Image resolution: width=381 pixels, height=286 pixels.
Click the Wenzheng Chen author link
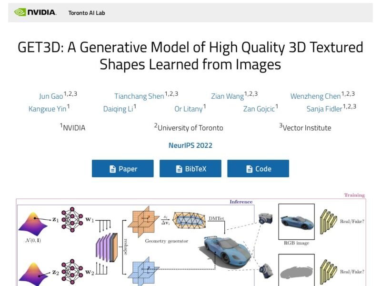(315, 96)
